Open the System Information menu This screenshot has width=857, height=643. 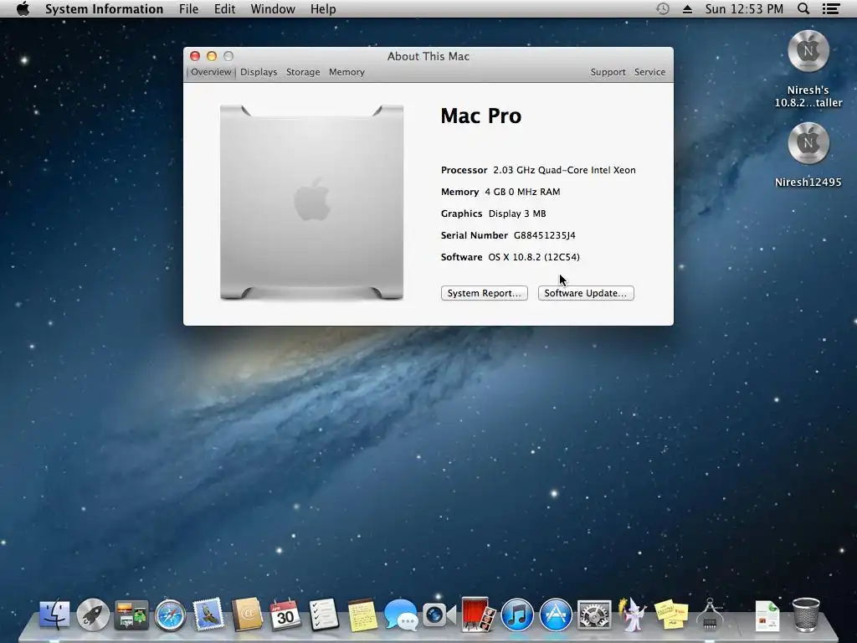104,8
